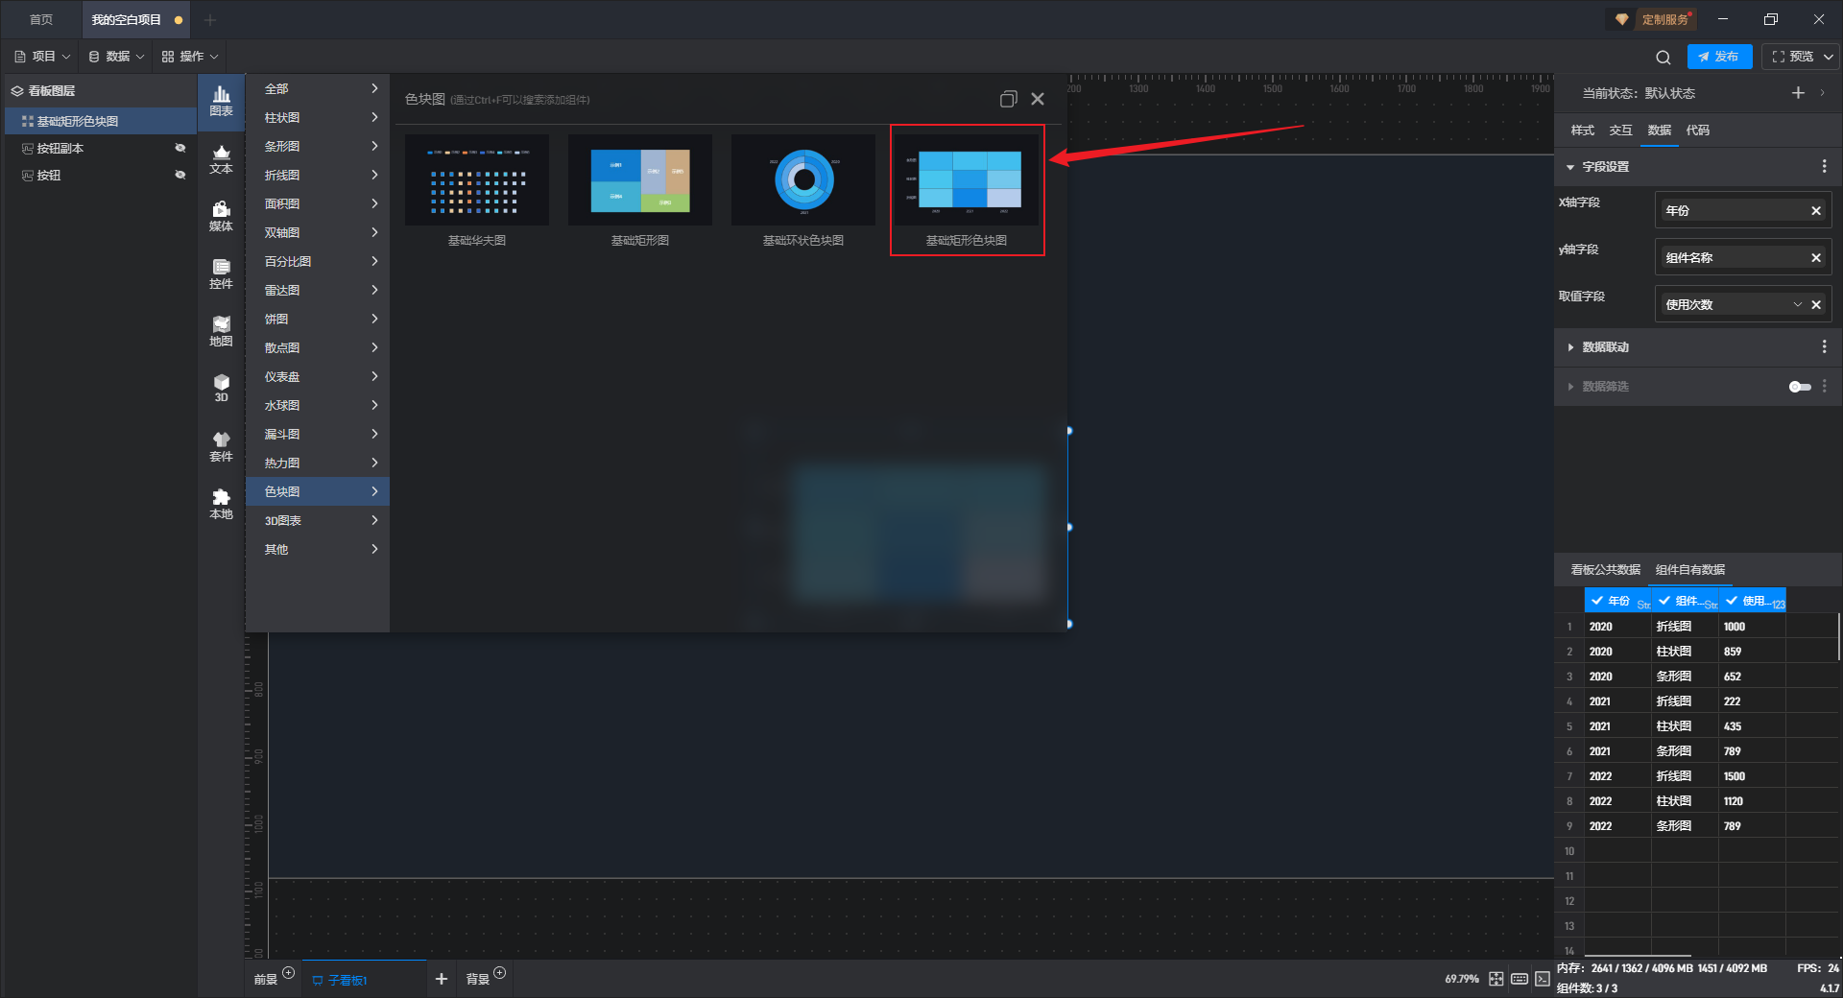This screenshot has height=998, width=1843.
Task: Toggle visibility of 按钮 layer
Action: [180, 175]
